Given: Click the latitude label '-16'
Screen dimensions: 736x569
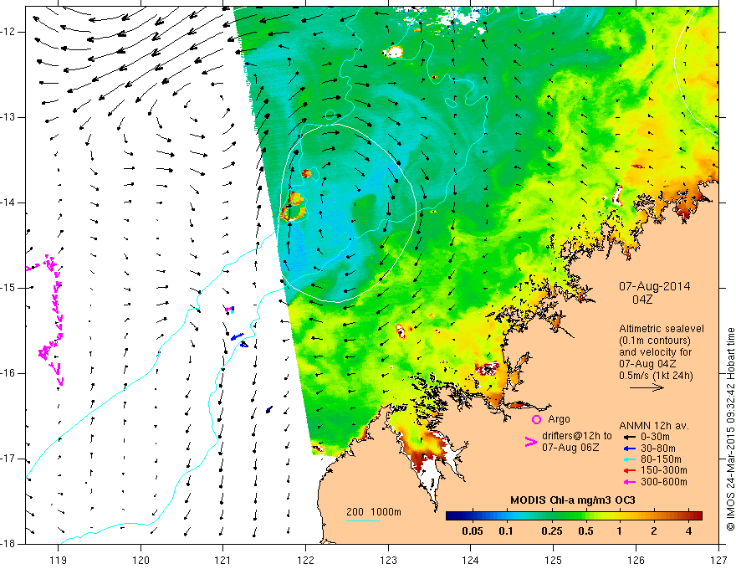Looking at the screenshot, I should point(8,373).
